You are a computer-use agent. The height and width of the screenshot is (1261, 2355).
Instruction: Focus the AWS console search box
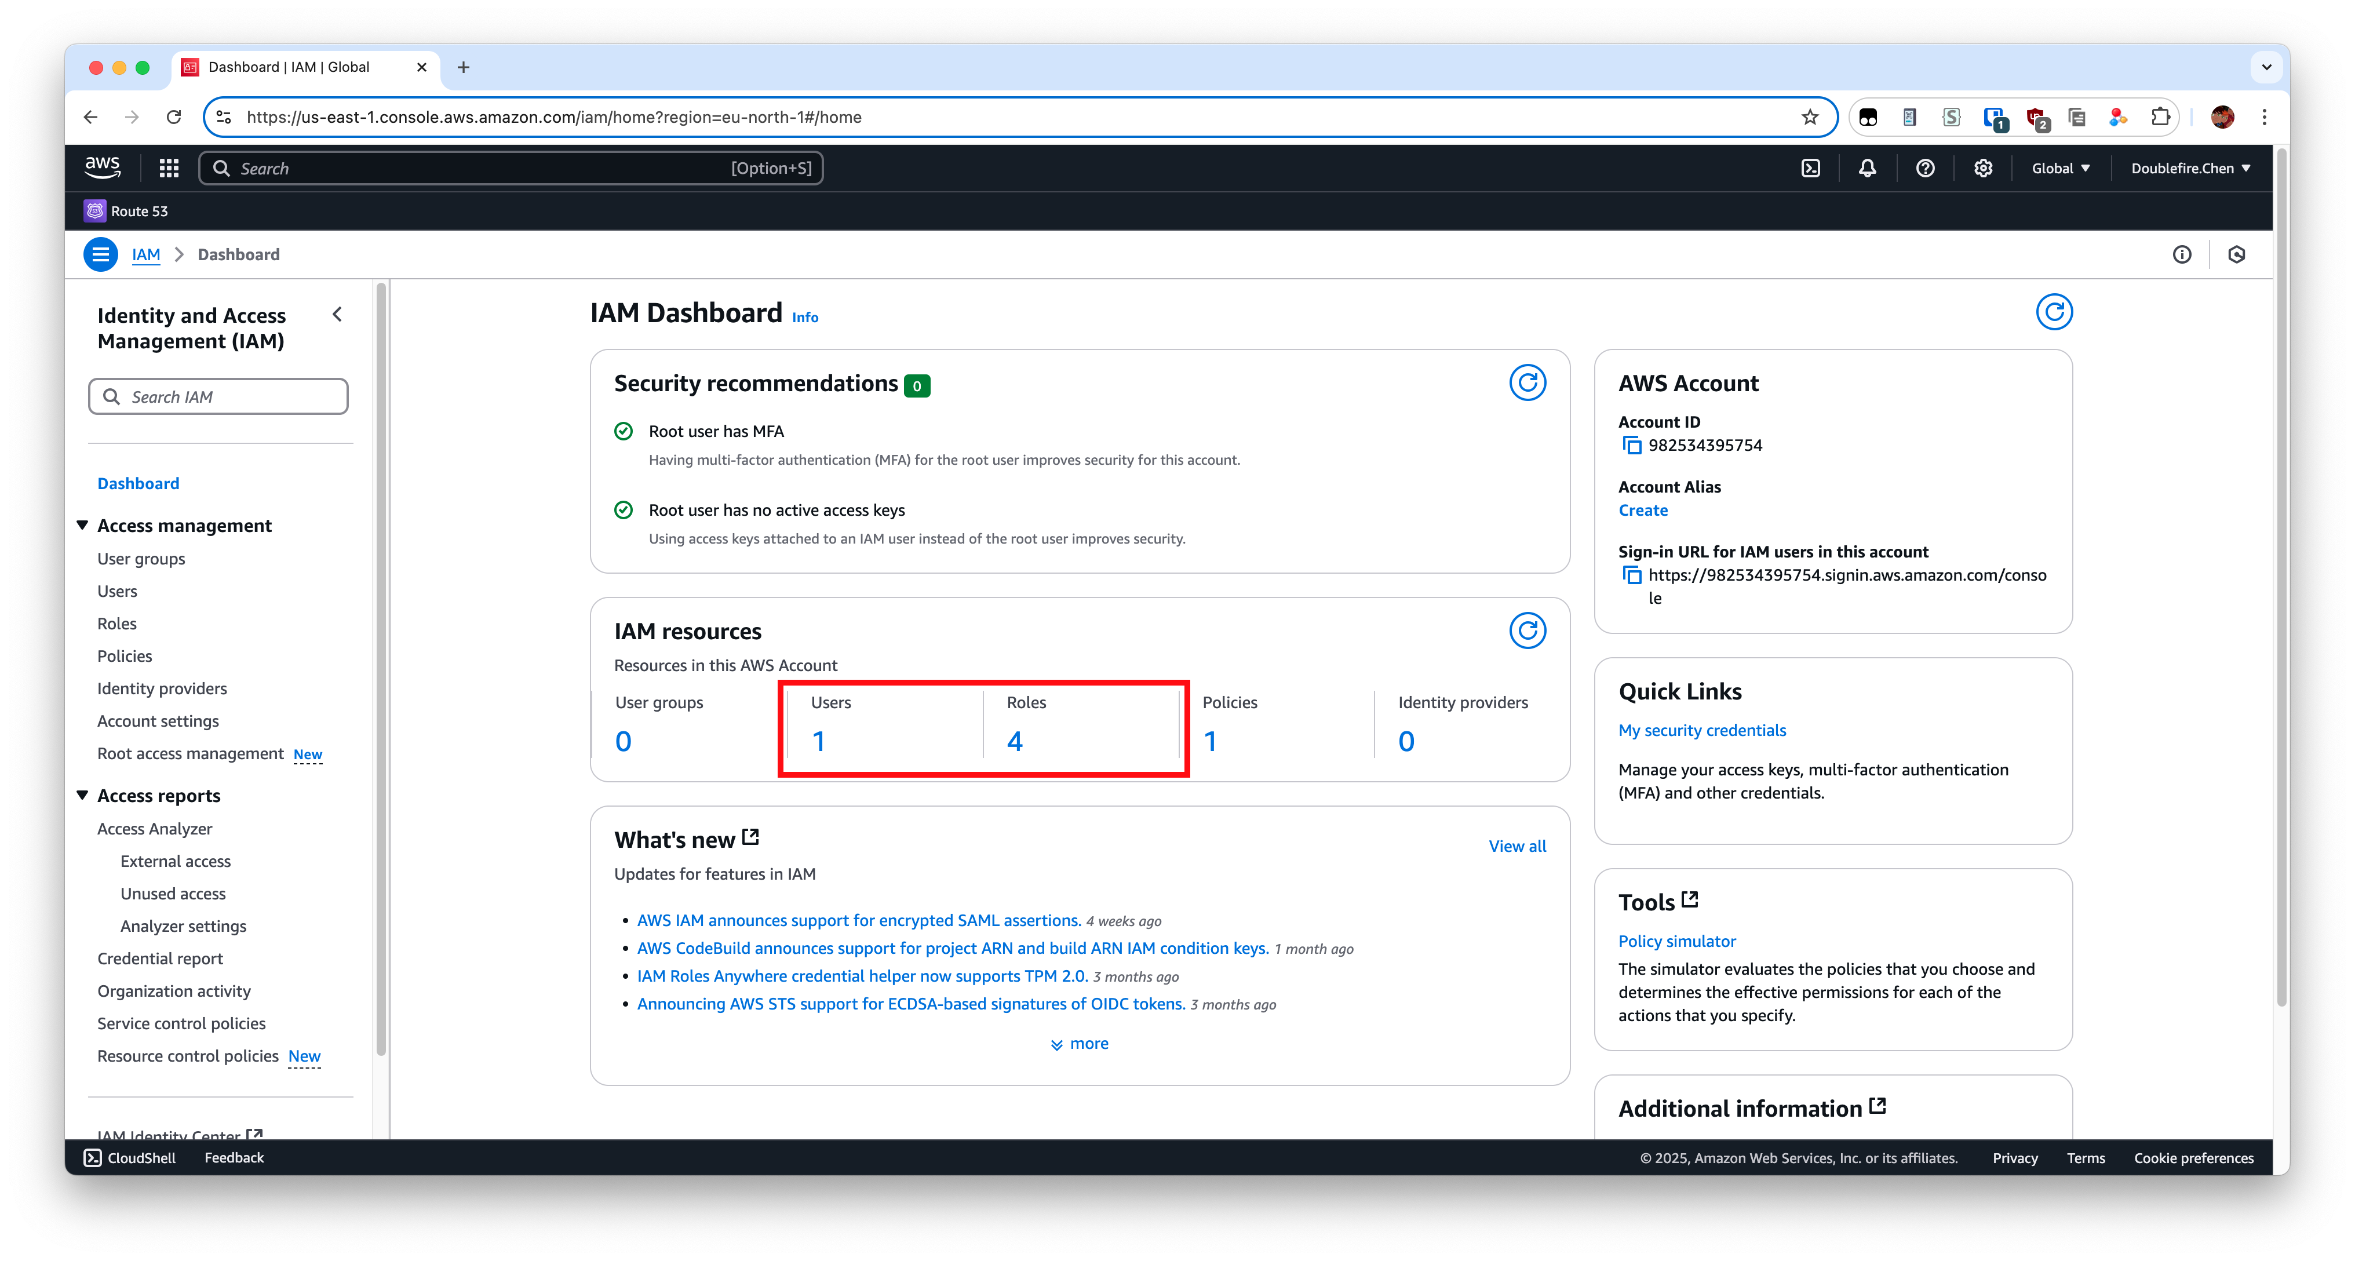pos(511,168)
